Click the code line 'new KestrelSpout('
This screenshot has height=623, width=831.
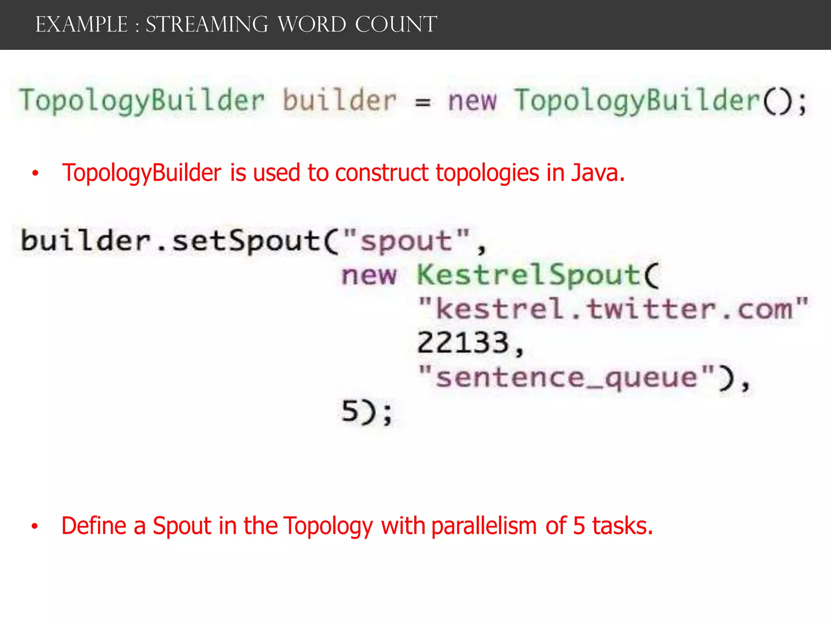(501, 275)
